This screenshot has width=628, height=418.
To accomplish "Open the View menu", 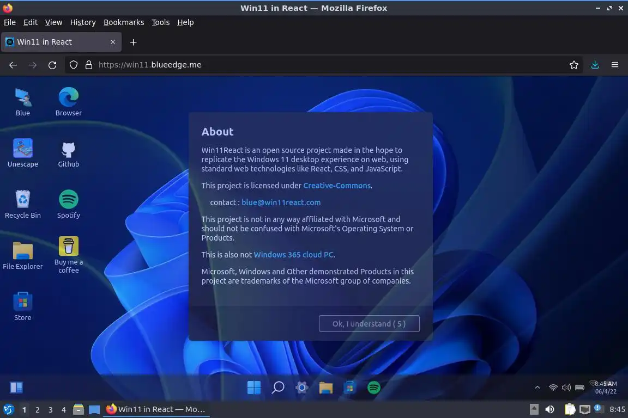I will click(53, 22).
